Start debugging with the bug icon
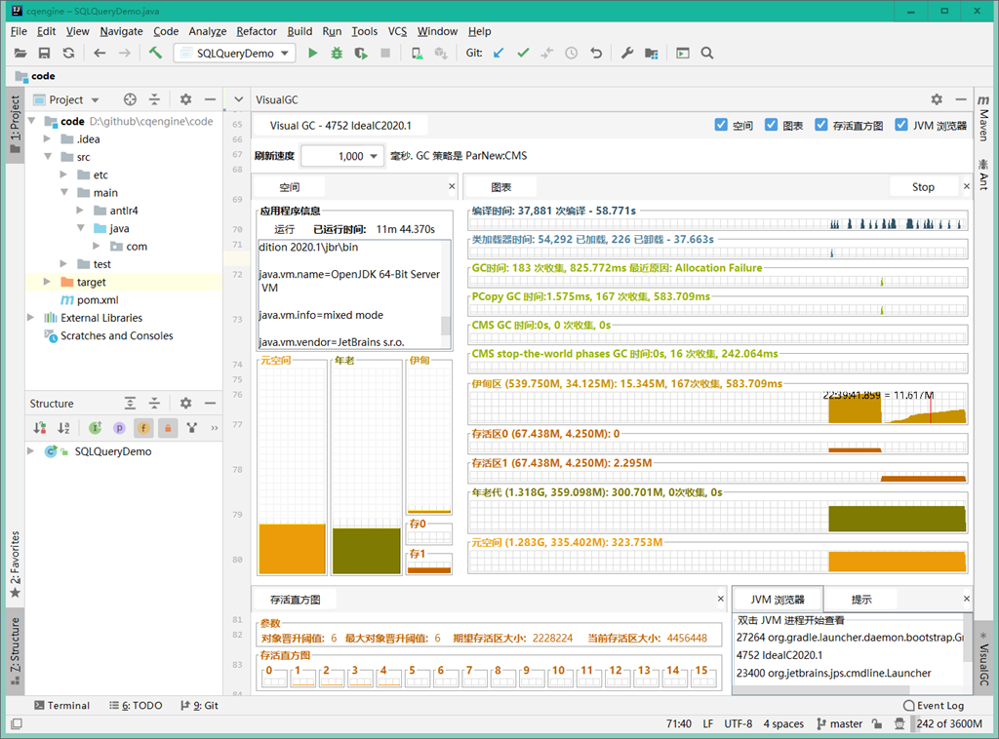The image size is (999, 739). click(337, 54)
